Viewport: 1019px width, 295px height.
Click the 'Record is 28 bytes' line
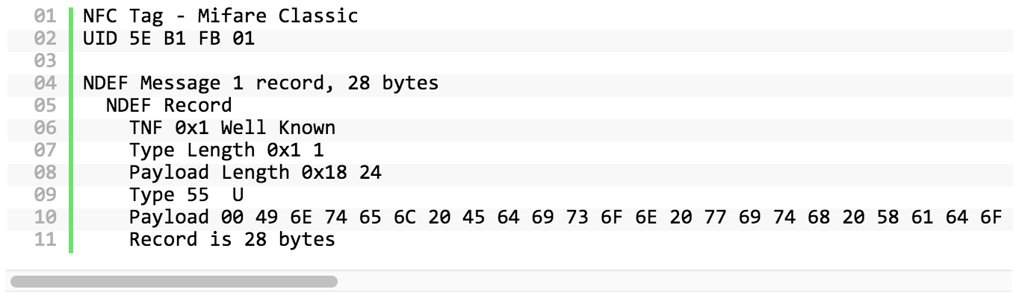pos(232,239)
